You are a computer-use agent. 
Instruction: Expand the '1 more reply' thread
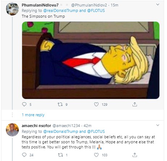point(33,115)
